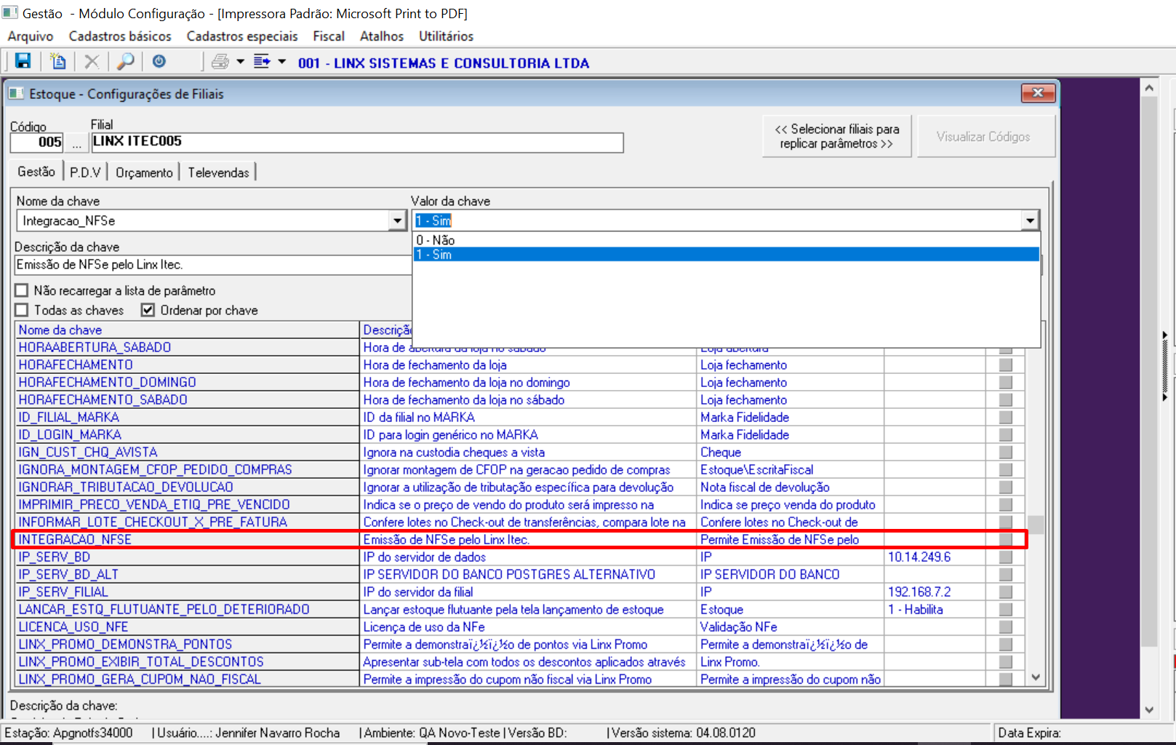Click the blue power/exit icon
The image size is (1176, 745).
(159, 62)
